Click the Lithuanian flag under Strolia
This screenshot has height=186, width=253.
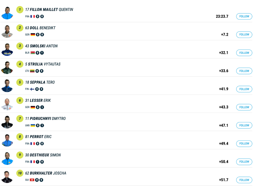(x=32, y=71)
